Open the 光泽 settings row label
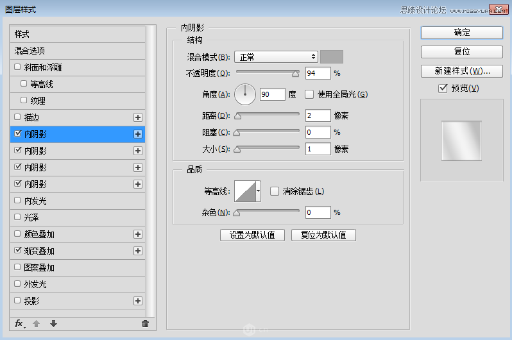512x340 pixels. click(31, 217)
